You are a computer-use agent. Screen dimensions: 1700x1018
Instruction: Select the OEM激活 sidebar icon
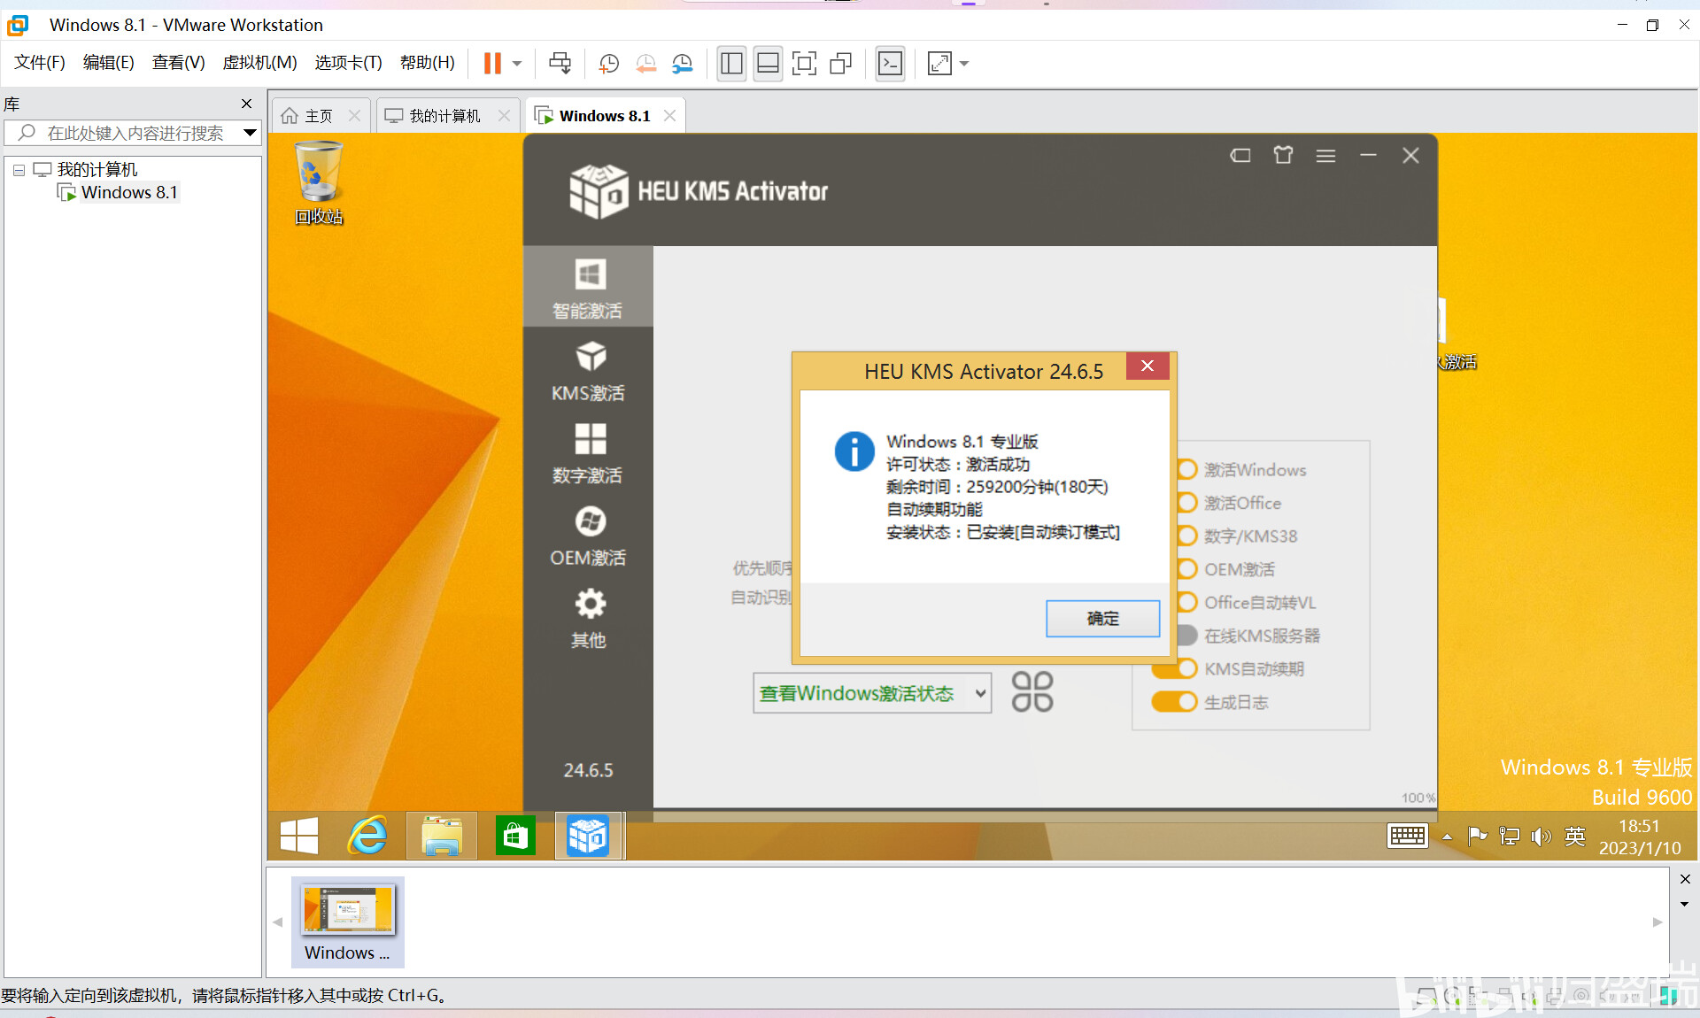[588, 536]
